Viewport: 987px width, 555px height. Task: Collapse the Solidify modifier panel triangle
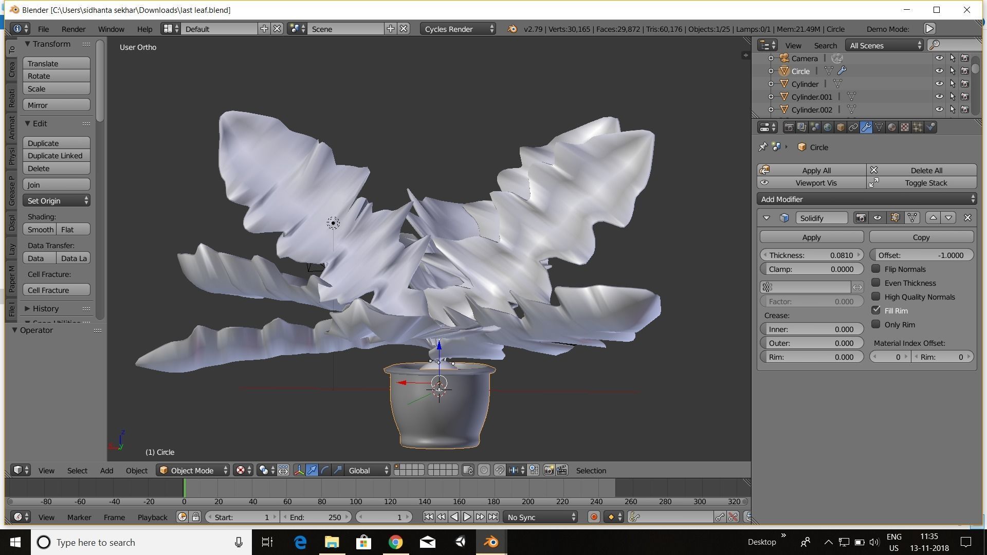click(x=766, y=218)
